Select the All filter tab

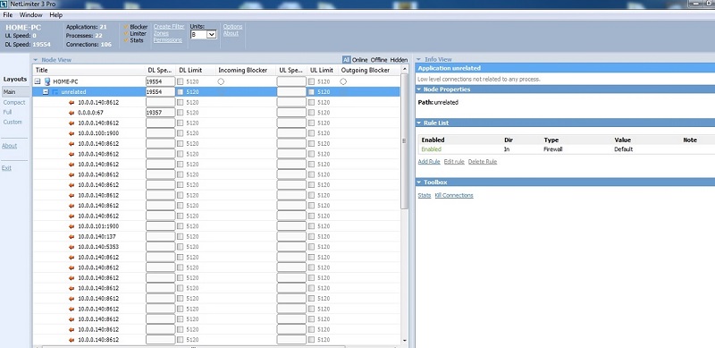pyautogui.click(x=347, y=60)
